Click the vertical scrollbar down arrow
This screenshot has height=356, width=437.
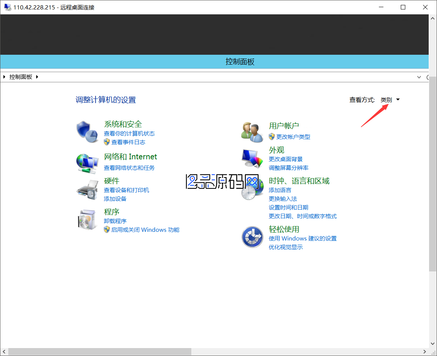[x=432, y=344]
